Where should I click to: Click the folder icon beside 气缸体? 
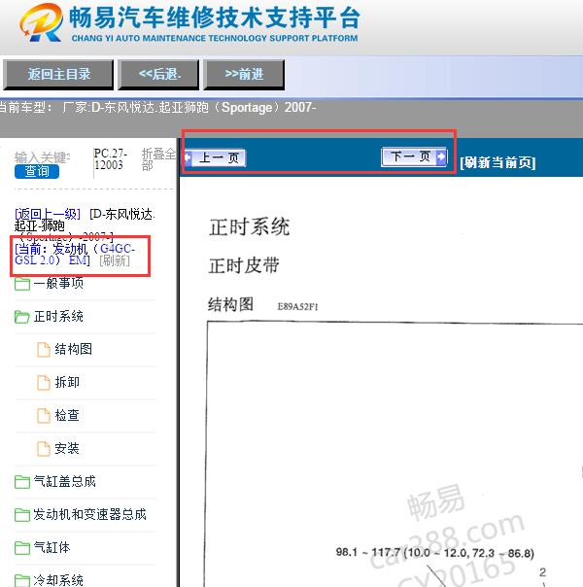(22, 548)
